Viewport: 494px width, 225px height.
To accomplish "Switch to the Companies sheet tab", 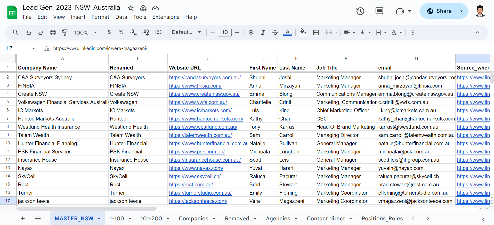I will click(x=193, y=219).
